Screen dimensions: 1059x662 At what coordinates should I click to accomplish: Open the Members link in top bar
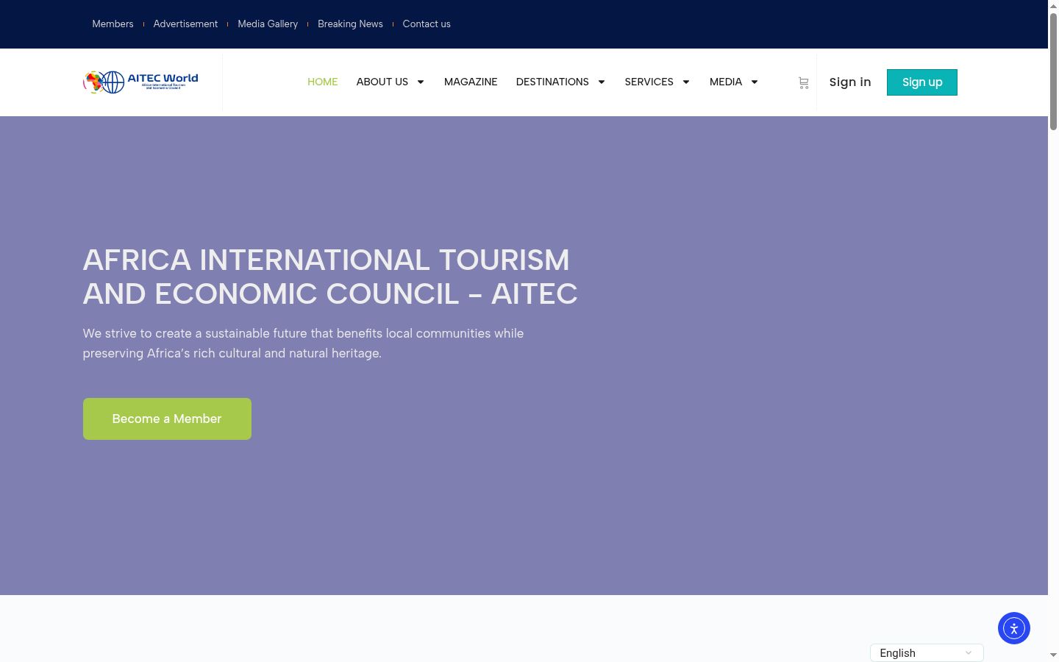tap(113, 24)
